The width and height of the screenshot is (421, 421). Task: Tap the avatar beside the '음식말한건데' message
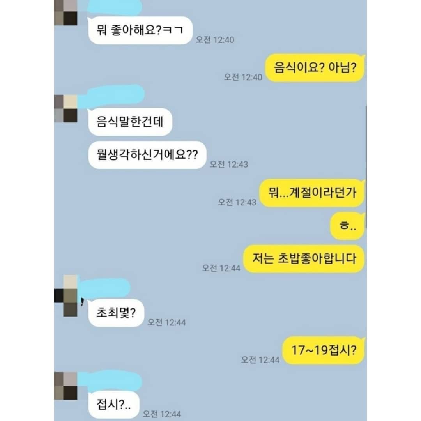(x=66, y=108)
